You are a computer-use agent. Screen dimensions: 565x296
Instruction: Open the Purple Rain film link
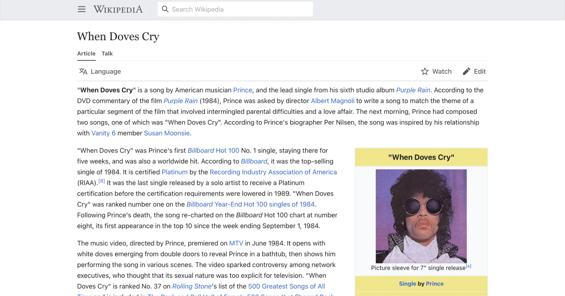tap(181, 101)
